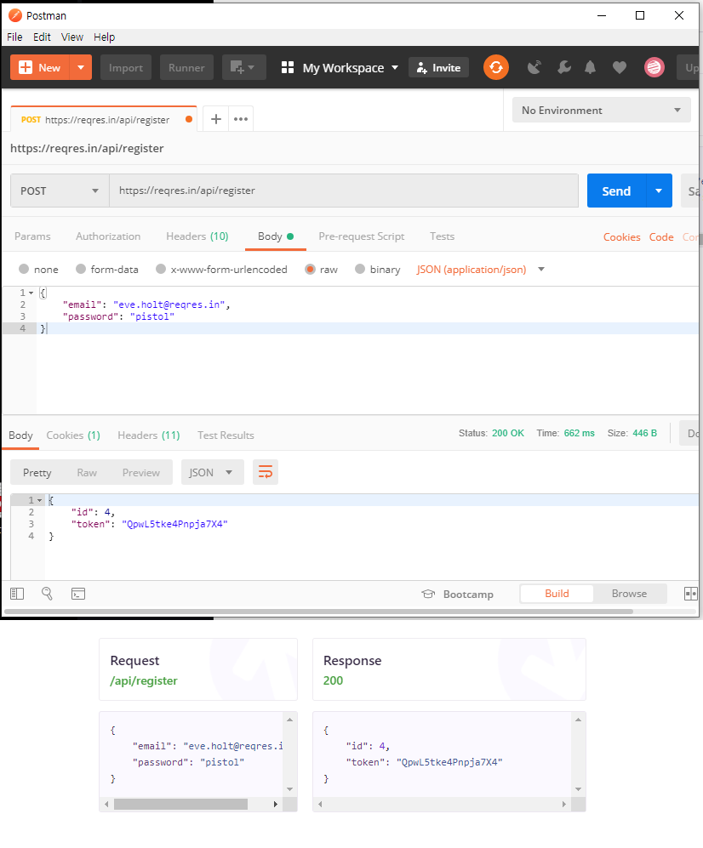Open the Test Results tab
703x848 pixels.
pyautogui.click(x=226, y=435)
